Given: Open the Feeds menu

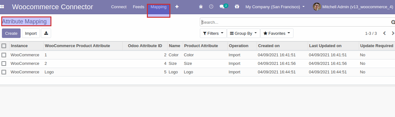Looking at the screenshot, I should 138,7.
